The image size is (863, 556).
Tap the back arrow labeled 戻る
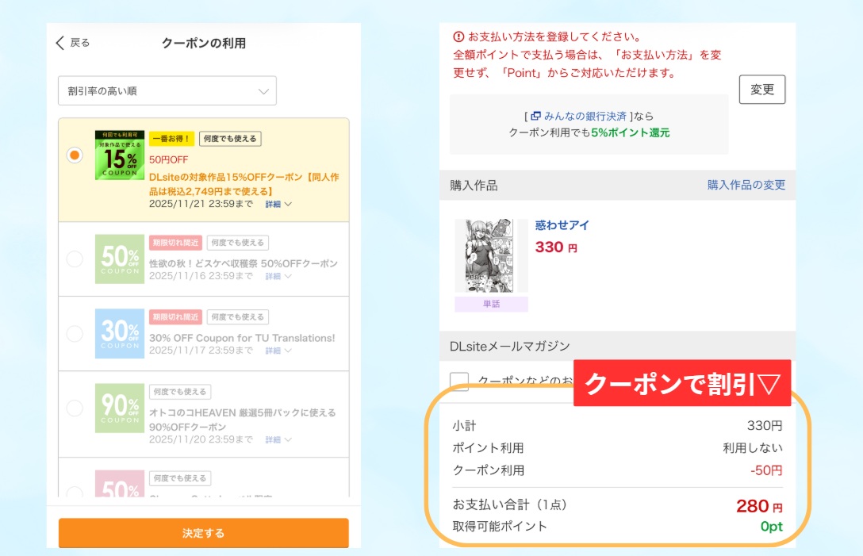[x=72, y=43]
